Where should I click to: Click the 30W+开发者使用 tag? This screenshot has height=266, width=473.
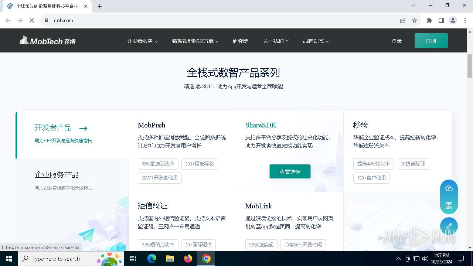(160, 178)
